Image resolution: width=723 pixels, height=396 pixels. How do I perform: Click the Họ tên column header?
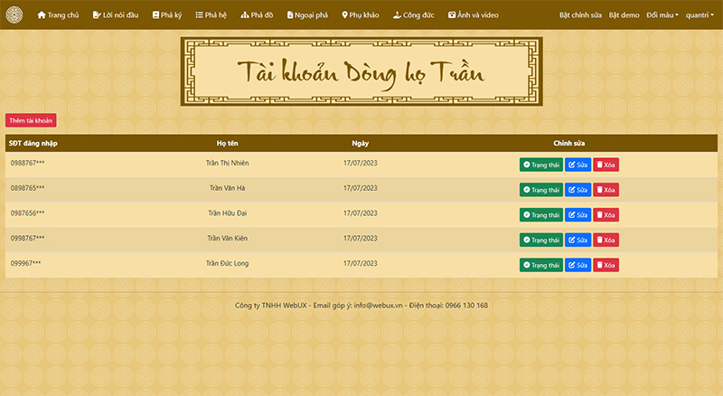pos(227,143)
